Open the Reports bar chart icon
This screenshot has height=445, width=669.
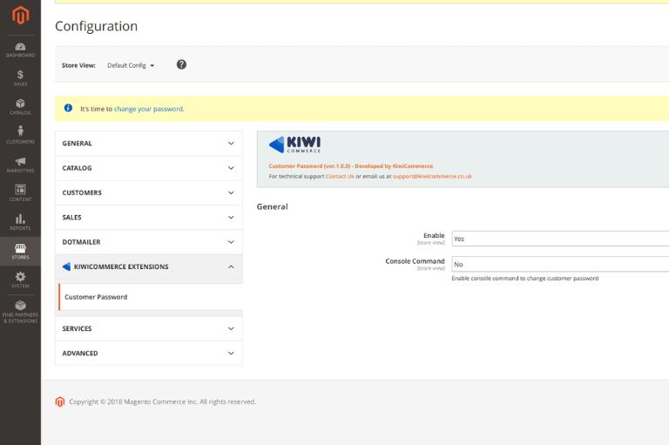20,221
